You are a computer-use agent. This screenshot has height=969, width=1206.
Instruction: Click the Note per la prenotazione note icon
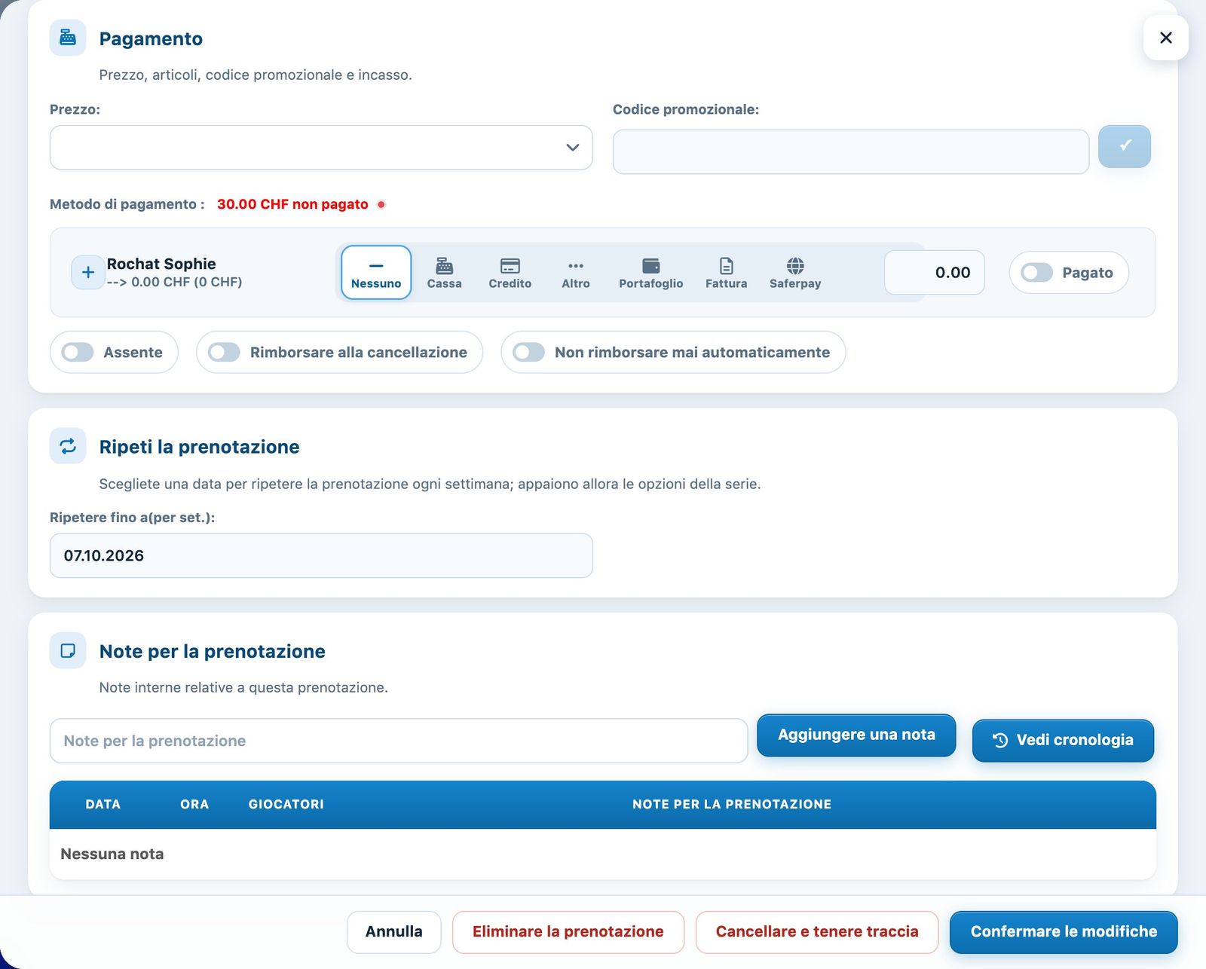tap(68, 650)
